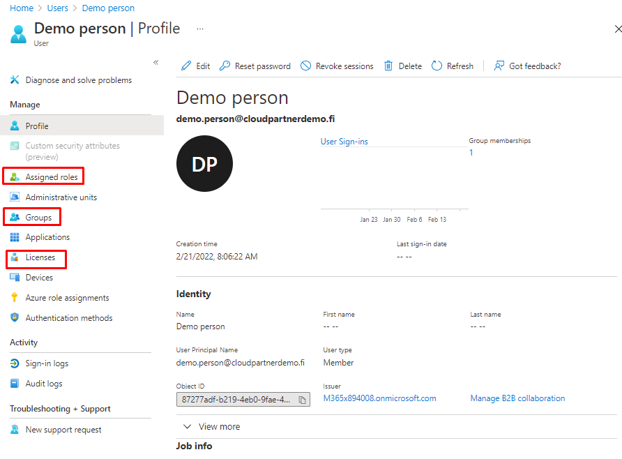The height and width of the screenshot is (459, 622).
Task: Click the Sign-in logs arrow icon
Action: (x=15, y=363)
